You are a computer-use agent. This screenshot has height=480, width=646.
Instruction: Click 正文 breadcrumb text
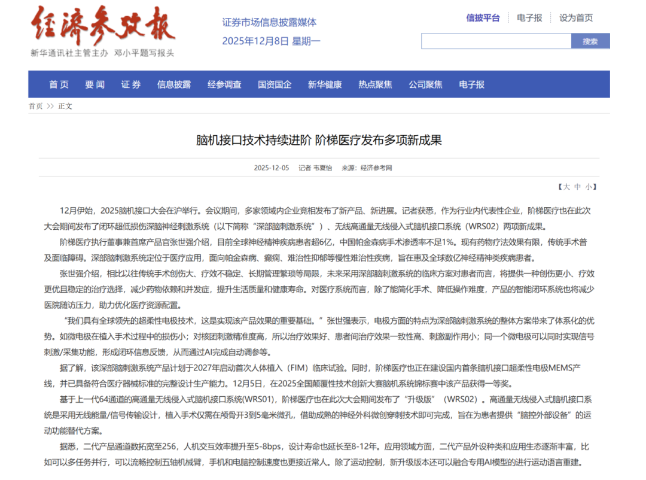(x=65, y=107)
